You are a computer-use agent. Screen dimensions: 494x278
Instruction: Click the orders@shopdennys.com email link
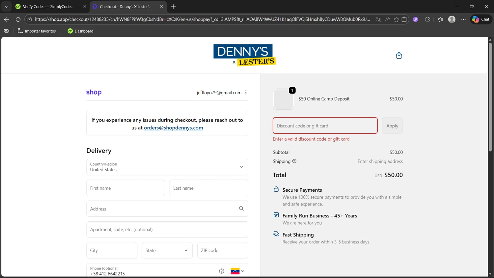174,128
